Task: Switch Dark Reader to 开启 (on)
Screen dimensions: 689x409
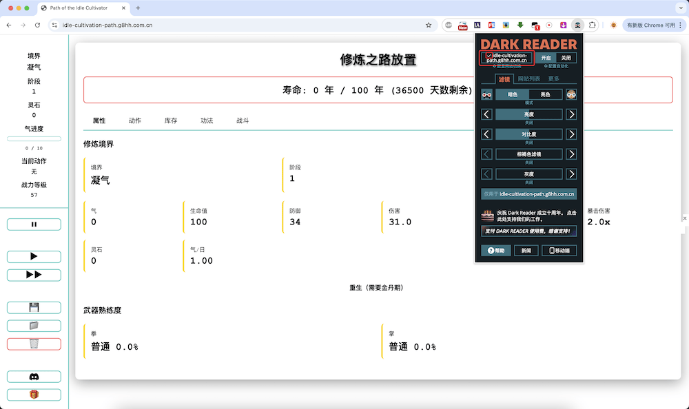Action: (546, 58)
